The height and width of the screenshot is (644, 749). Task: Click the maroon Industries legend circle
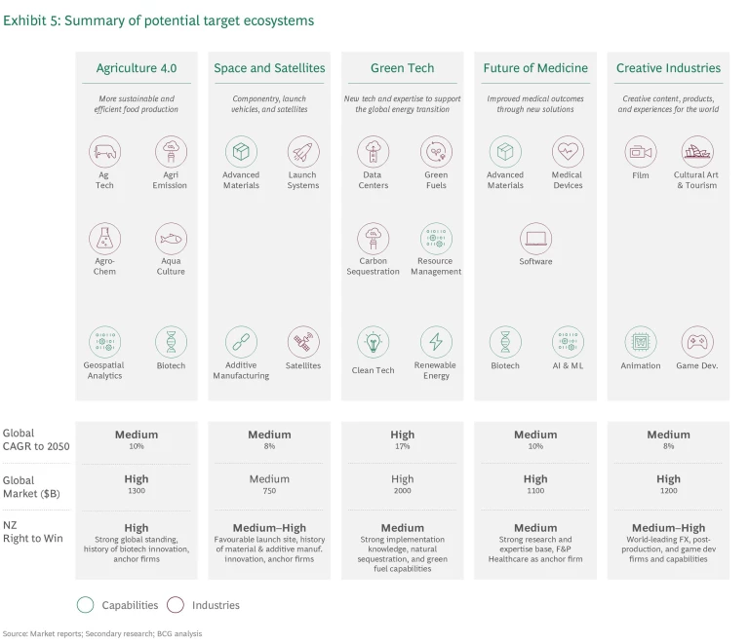tap(175, 604)
